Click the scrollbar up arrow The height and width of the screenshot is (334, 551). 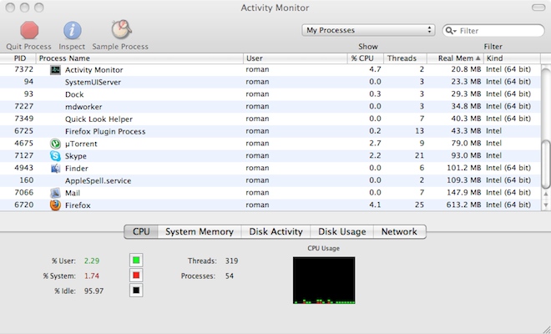pos(546,194)
